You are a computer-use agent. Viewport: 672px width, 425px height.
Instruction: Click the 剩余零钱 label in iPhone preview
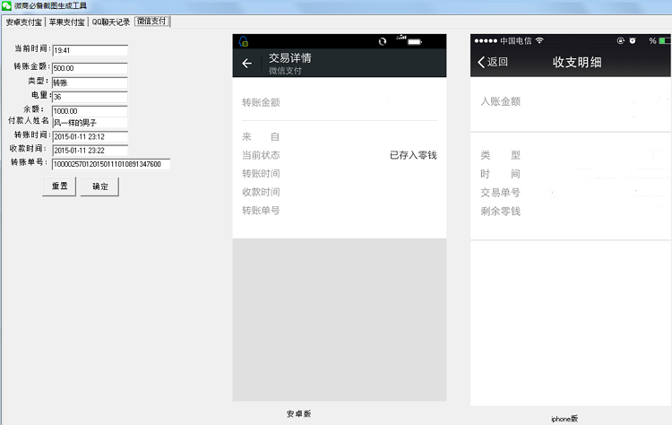(501, 212)
